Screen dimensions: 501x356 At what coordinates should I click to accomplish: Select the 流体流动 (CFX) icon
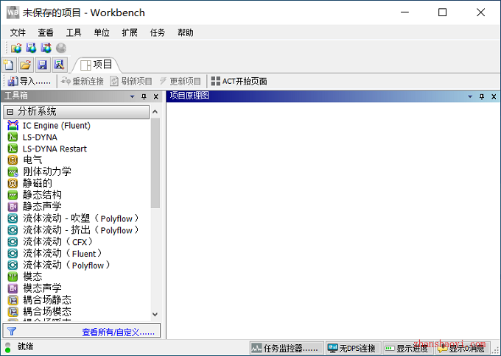pos(13,242)
